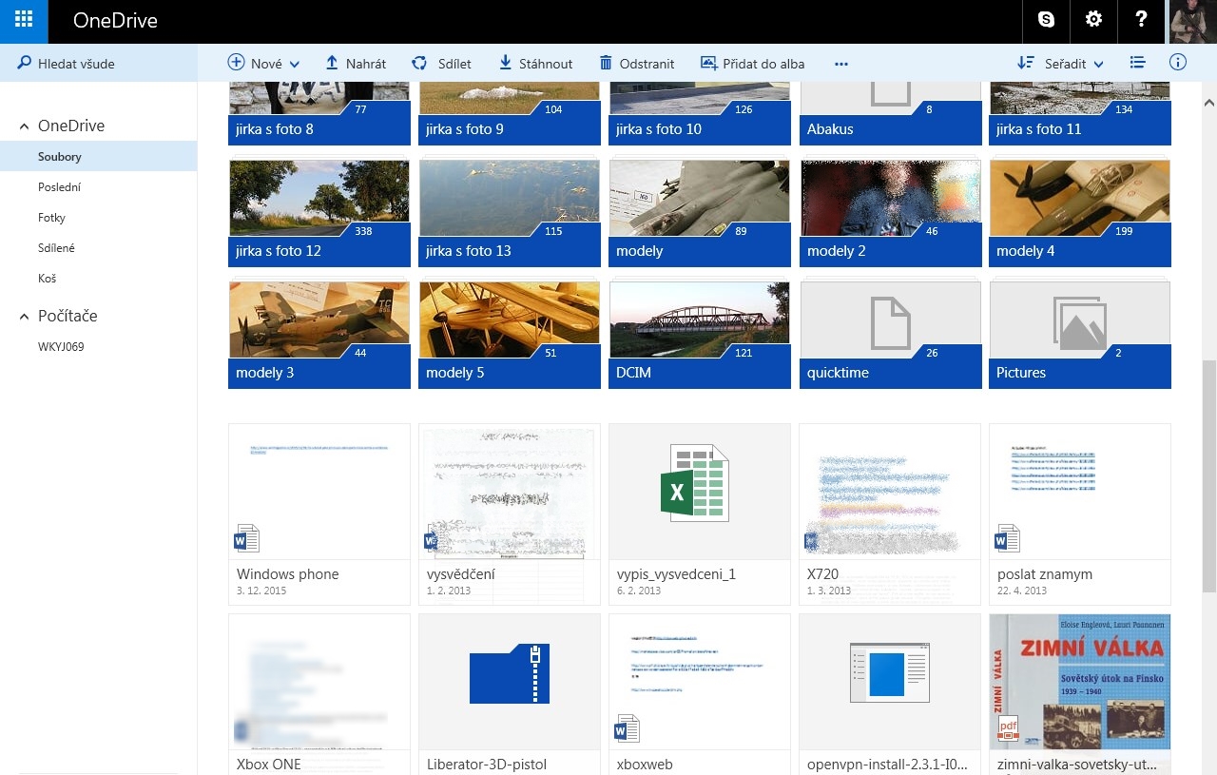
Task: Open the app launcher waffle icon
Action: 24,20
